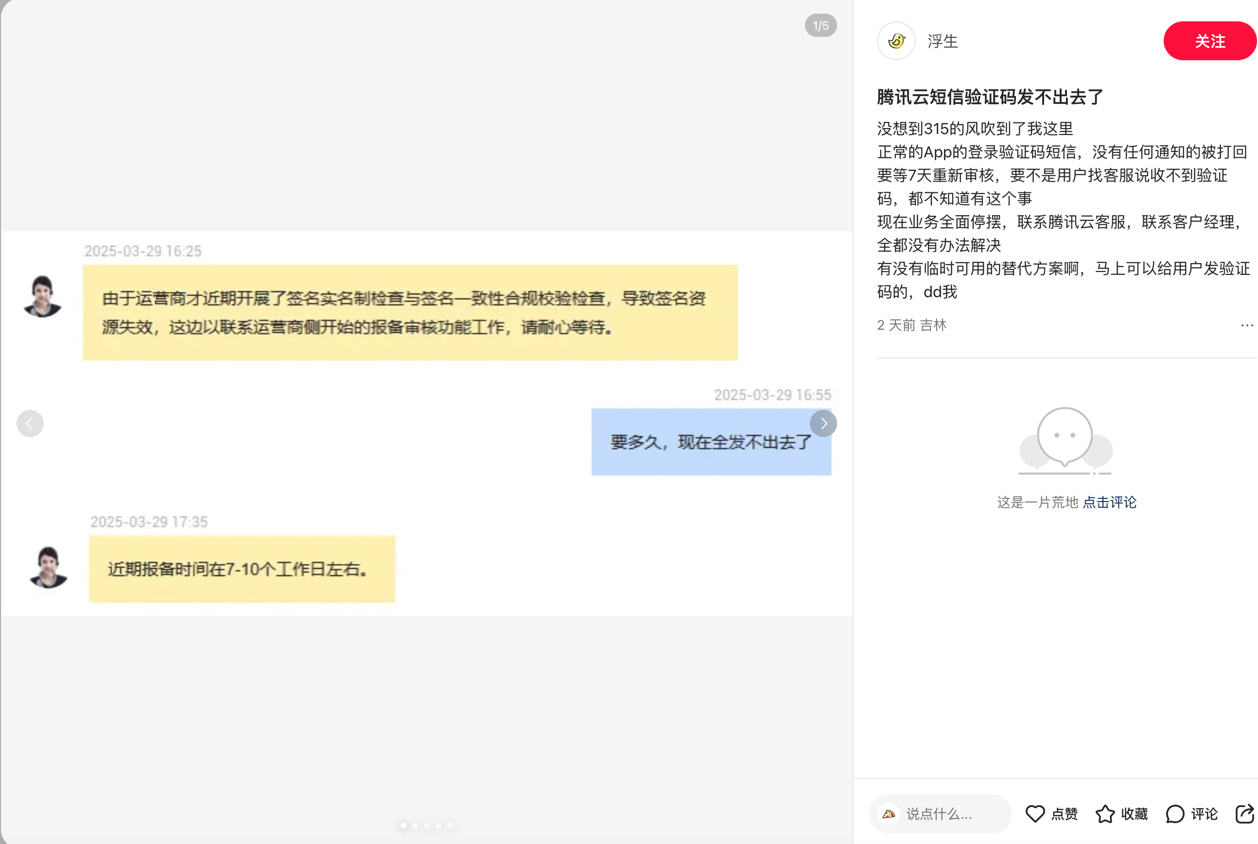Viewport: 1258px width, 844px height.
Task: Jump to the fifth image pagination dot
Action: pos(450,825)
